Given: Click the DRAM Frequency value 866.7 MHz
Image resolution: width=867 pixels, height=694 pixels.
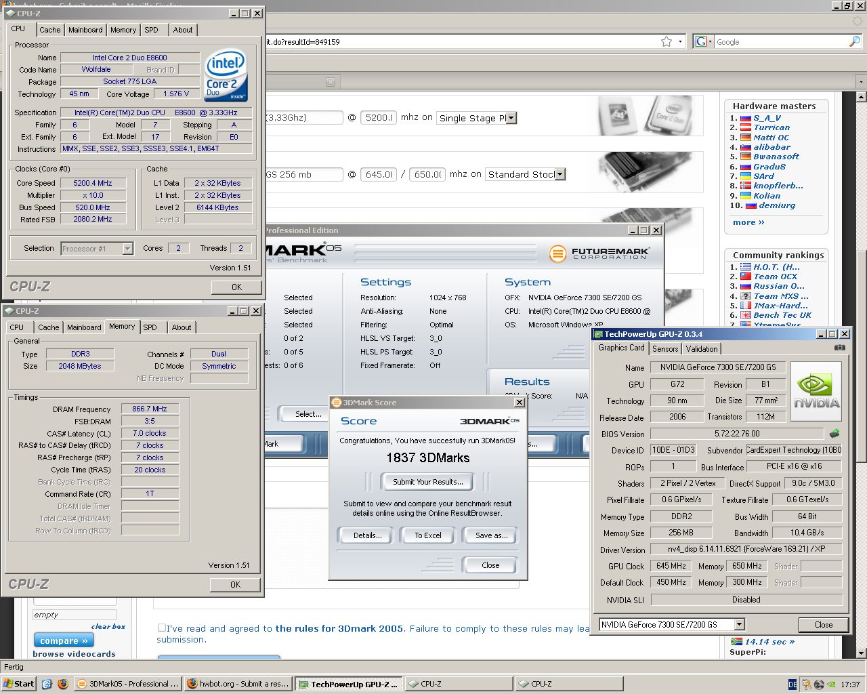Looking at the screenshot, I should pyautogui.click(x=150, y=409).
